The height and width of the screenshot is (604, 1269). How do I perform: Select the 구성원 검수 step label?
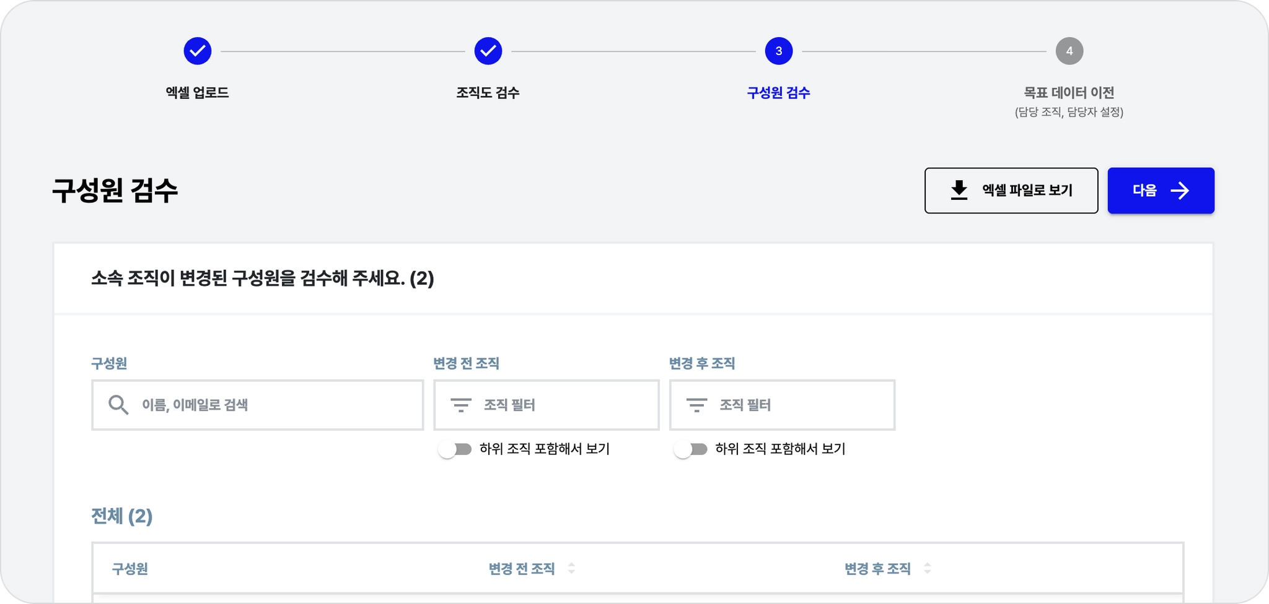tap(778, 93)
